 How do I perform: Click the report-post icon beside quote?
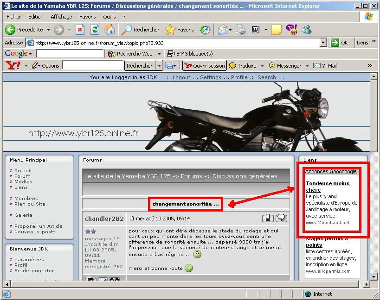click(268, 218)
